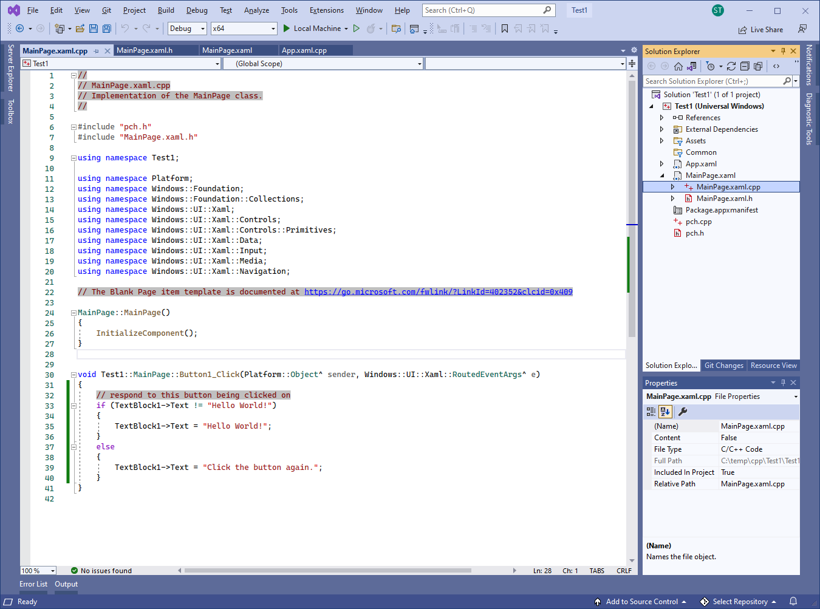Click the editor horizontal scrollbar thumb
The height and width of the screenshot is (609, 820).
point(328,571)
